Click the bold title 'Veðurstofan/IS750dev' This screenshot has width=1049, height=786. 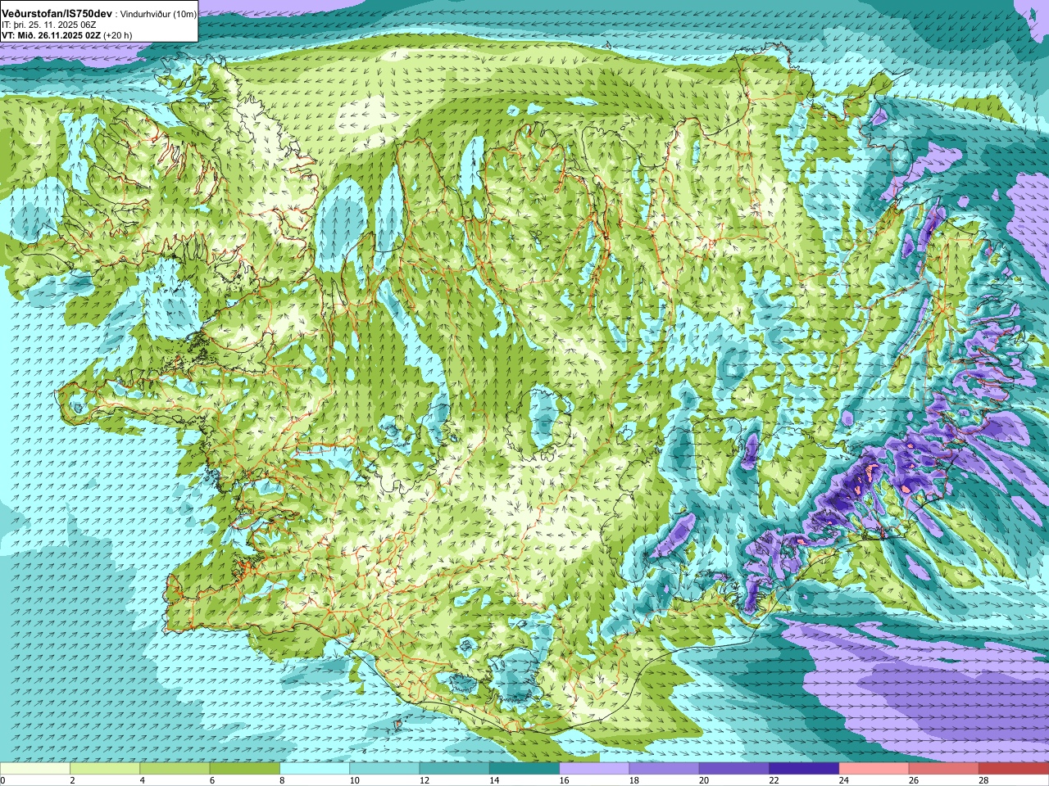click(57, 14)
